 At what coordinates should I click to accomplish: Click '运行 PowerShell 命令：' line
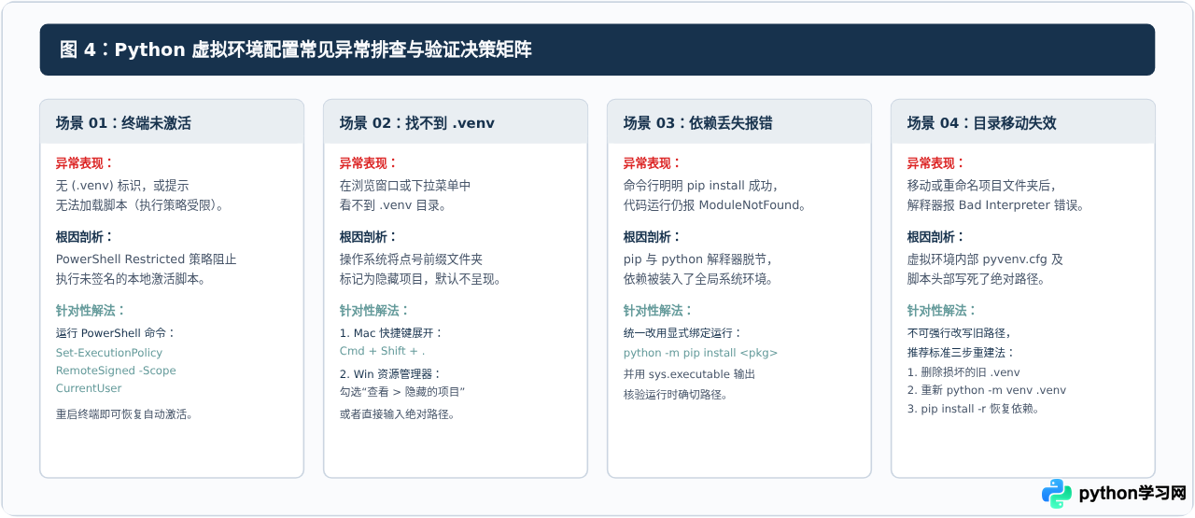(x=116, y=332)
